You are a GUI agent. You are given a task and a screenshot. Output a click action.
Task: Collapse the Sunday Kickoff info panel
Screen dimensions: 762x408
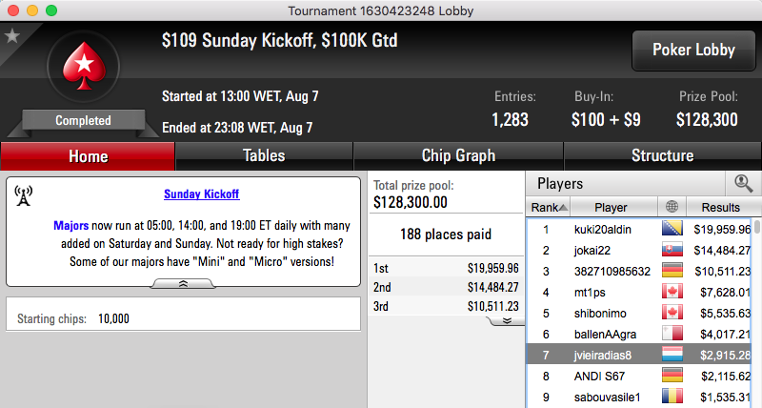[x=183, y=283]
